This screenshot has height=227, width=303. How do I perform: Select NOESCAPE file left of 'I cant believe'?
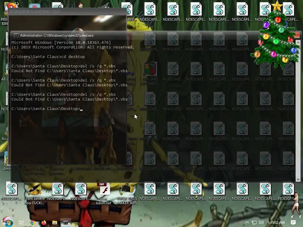[11, 191]
